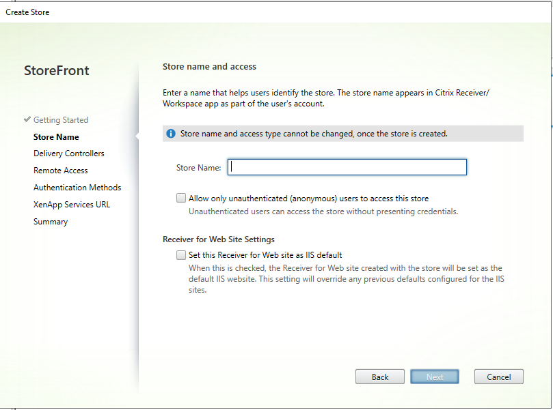This screenshot has height=410, width=553.
Task: Enable anonymous-only users checkbox
Action: [181, 199]
